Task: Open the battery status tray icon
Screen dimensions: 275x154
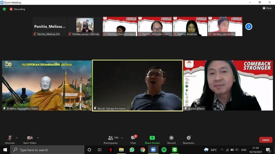Action: click(232, 150)
